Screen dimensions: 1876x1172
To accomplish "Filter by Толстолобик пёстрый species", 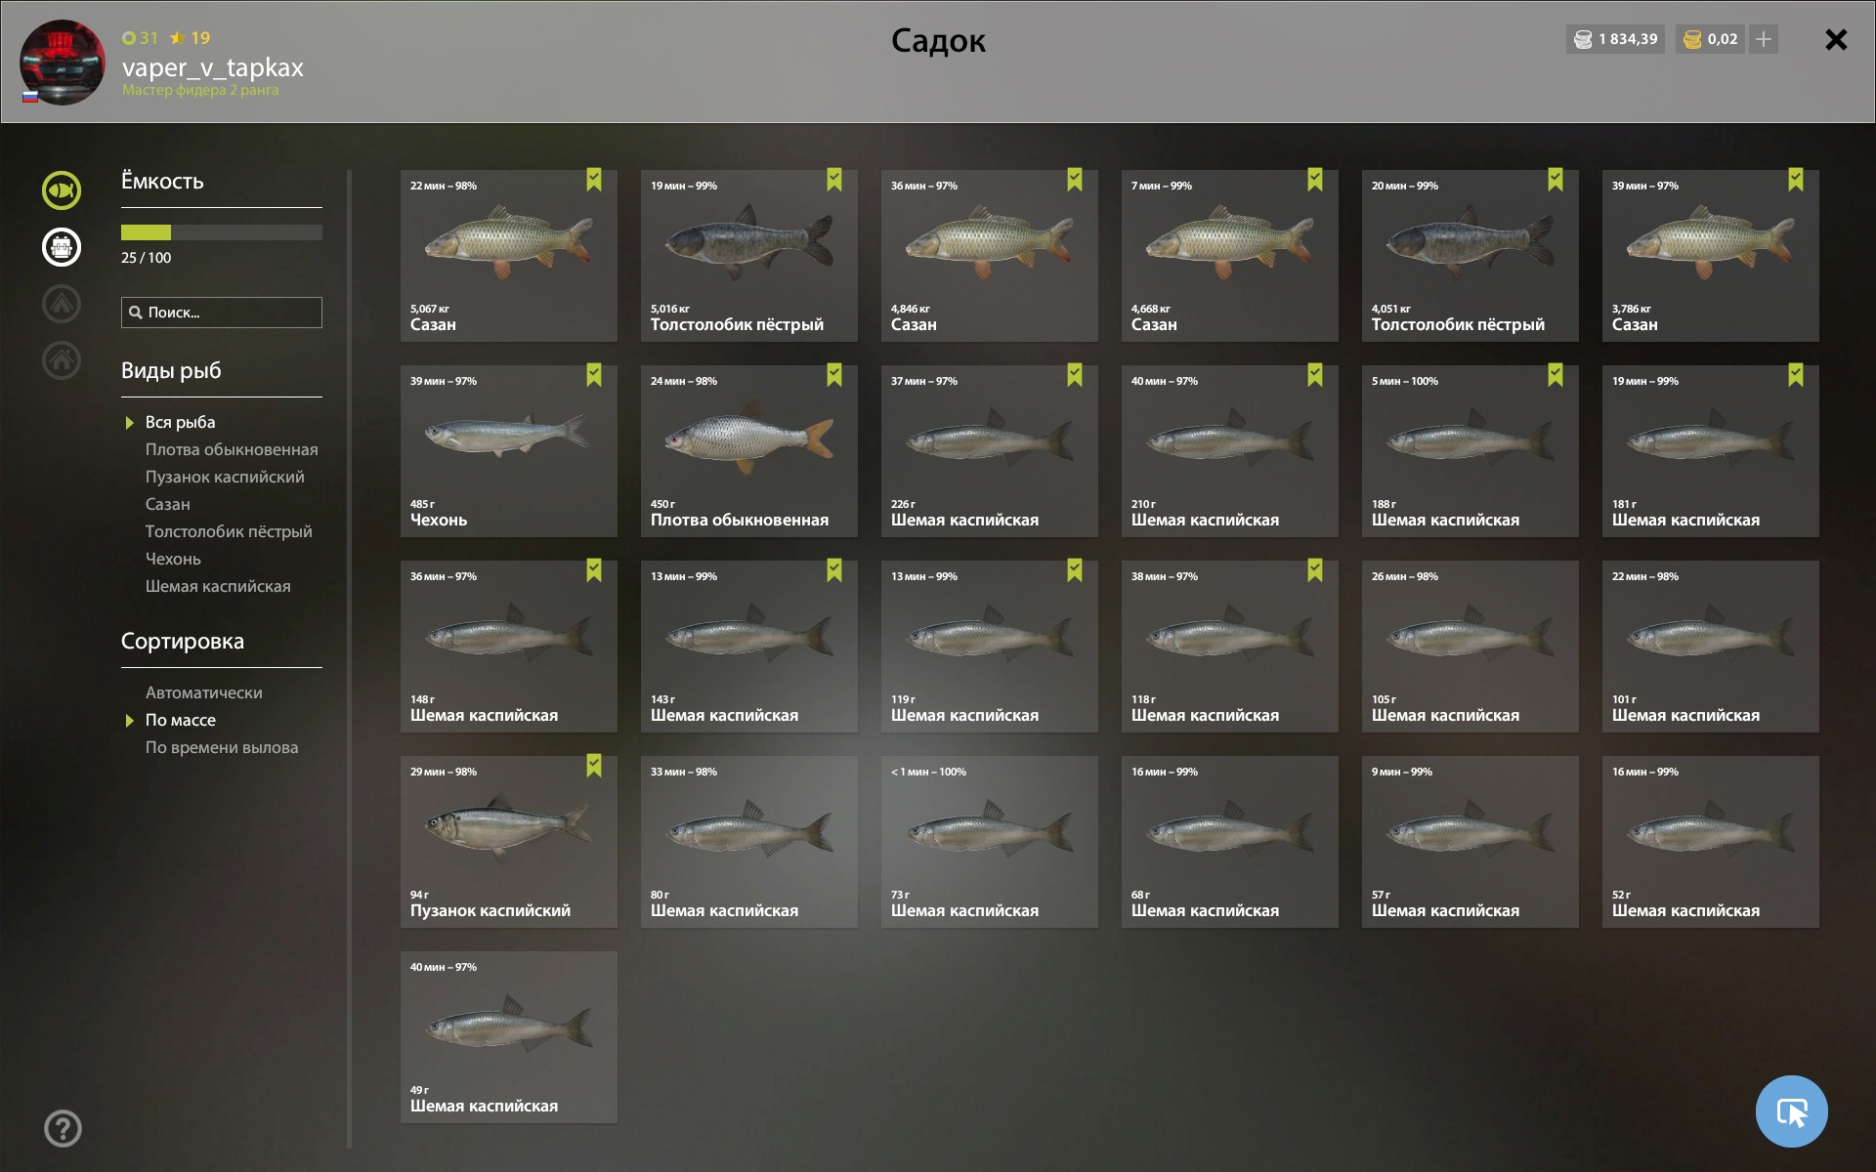I will click(229, 531).
